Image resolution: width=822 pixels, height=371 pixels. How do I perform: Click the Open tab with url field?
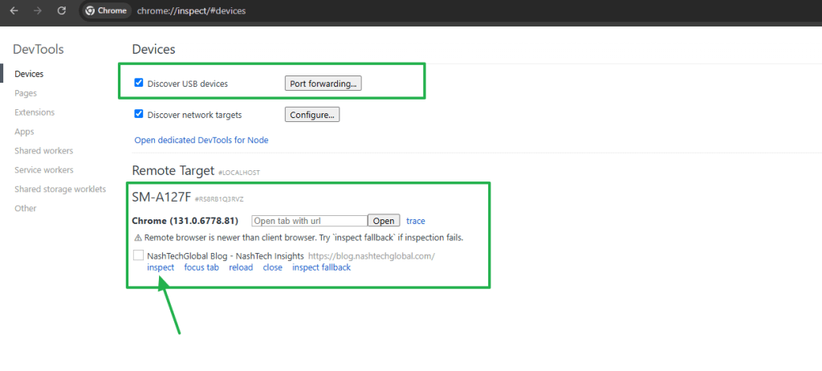(309, 221)
